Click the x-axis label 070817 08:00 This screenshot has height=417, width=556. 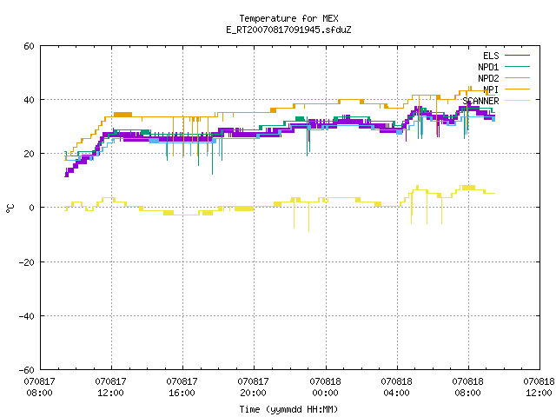[39, 387]
